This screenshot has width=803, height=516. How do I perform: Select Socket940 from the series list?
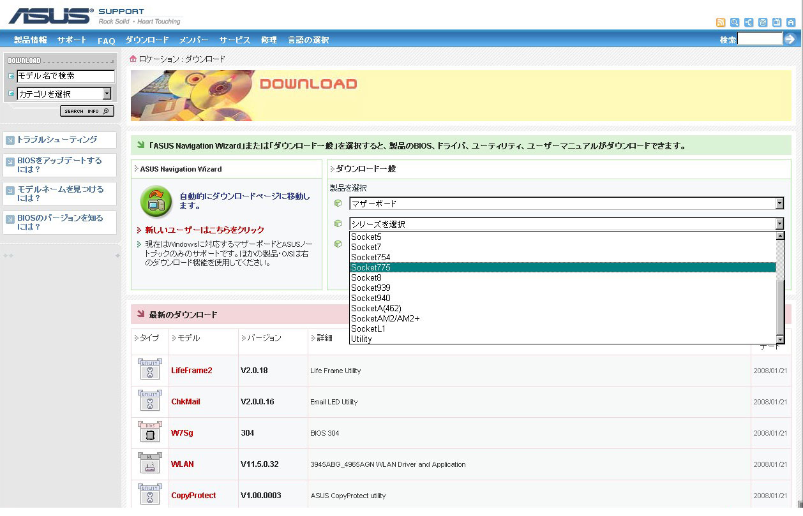(562, 298)
